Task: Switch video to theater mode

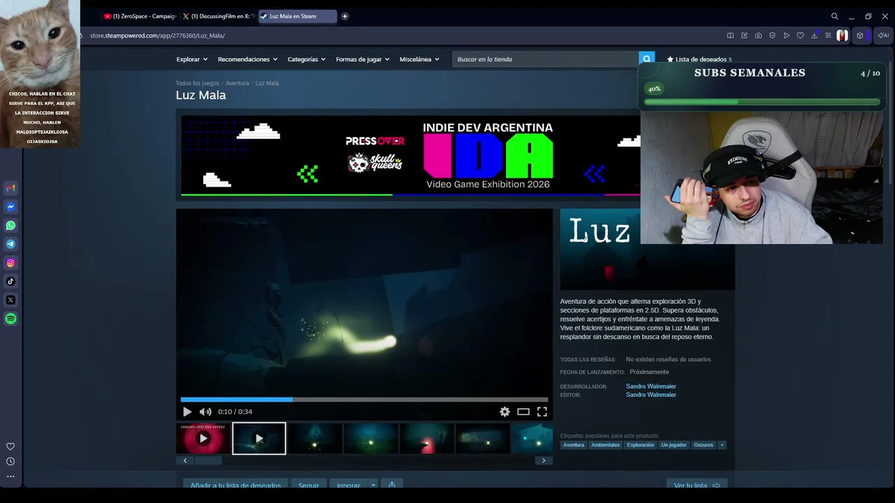Action: tap(523, 411)
